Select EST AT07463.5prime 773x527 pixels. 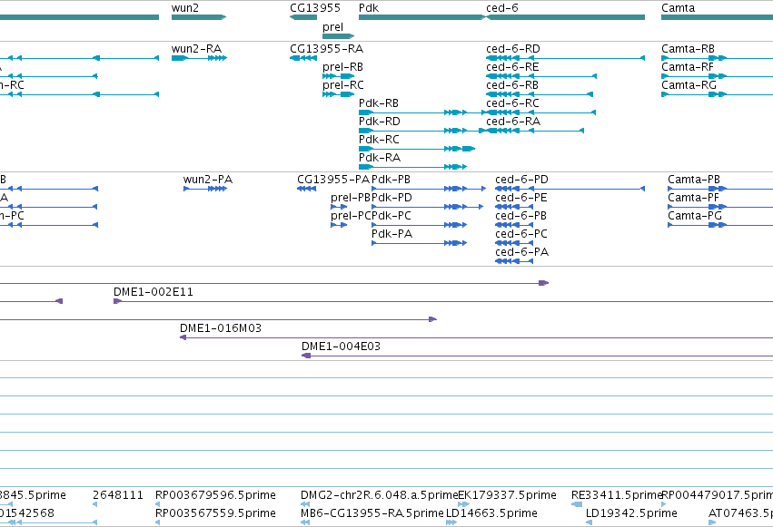[x=712, y=522]
